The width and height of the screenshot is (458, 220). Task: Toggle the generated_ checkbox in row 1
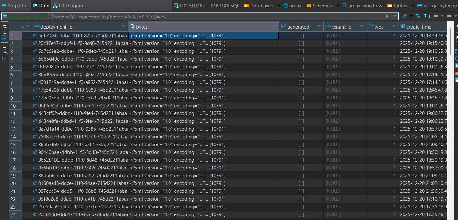coord(301,36)
